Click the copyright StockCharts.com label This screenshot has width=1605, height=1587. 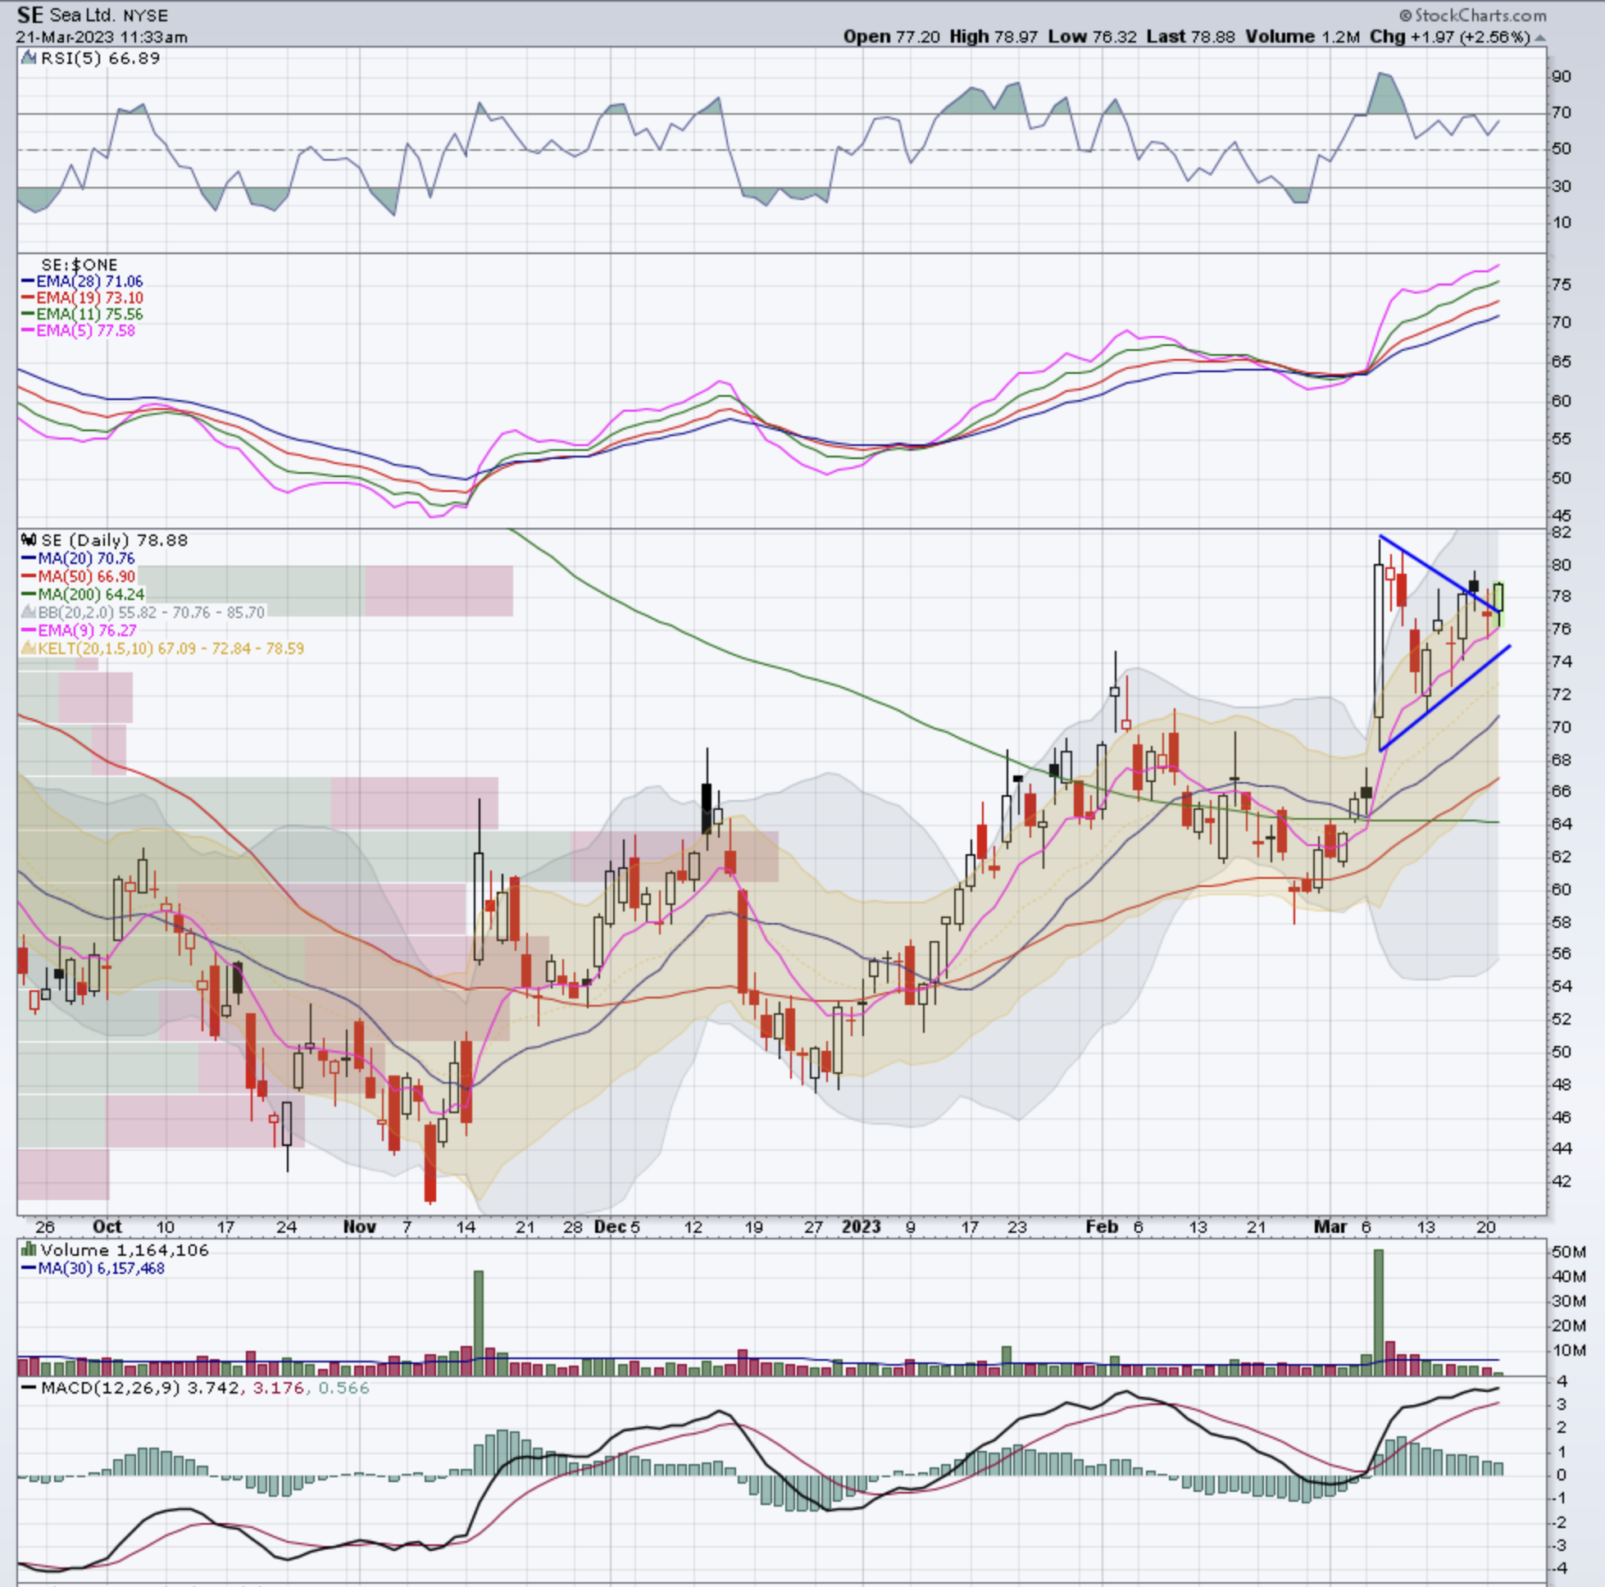(x=1472, y=15)
